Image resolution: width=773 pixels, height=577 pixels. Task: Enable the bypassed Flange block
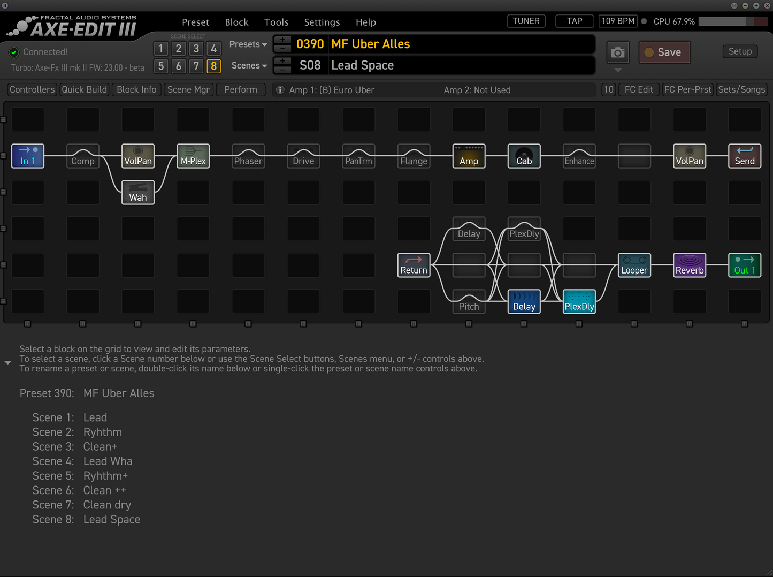414,156
